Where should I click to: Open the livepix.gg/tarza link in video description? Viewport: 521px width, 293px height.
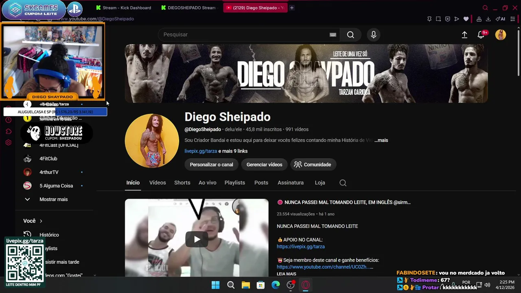[x=301, y=247]
